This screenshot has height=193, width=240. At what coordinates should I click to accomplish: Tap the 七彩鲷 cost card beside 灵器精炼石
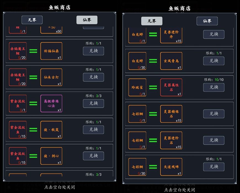point(137,114)
